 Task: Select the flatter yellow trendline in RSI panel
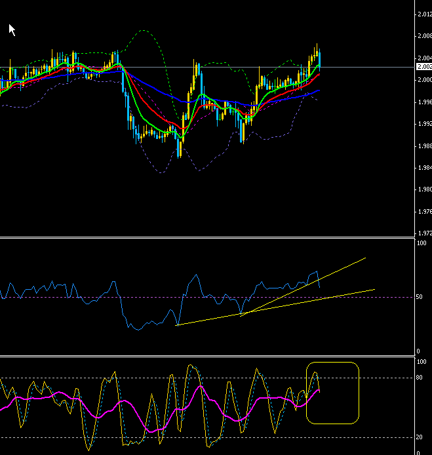(308, 301)
